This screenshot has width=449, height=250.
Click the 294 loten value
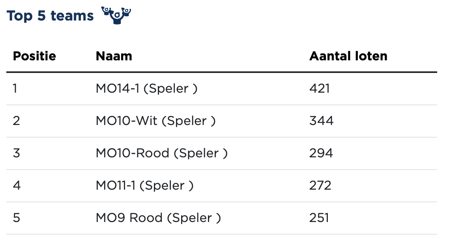click(x=321, y=153)
